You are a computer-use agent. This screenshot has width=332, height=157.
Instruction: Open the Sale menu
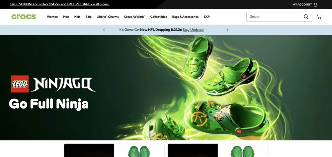coord(89,17)
